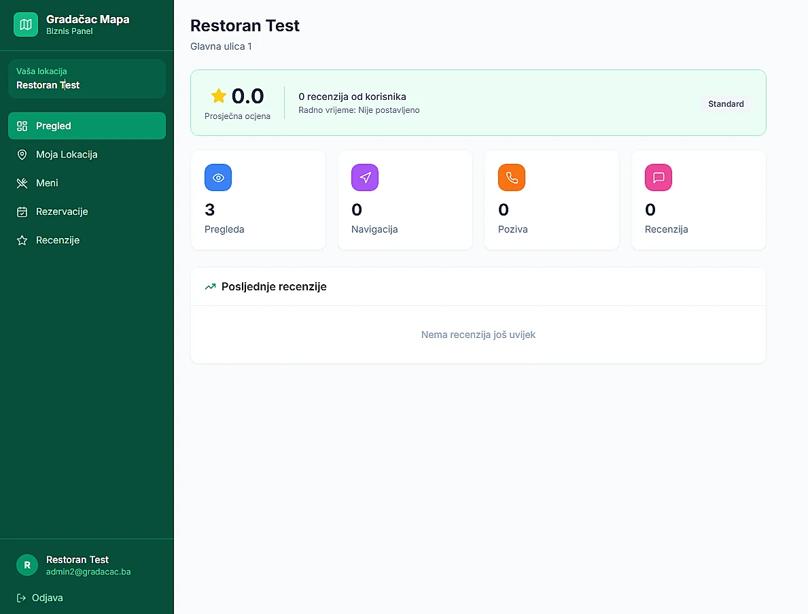Click the round R user avatar

[27, 565]
